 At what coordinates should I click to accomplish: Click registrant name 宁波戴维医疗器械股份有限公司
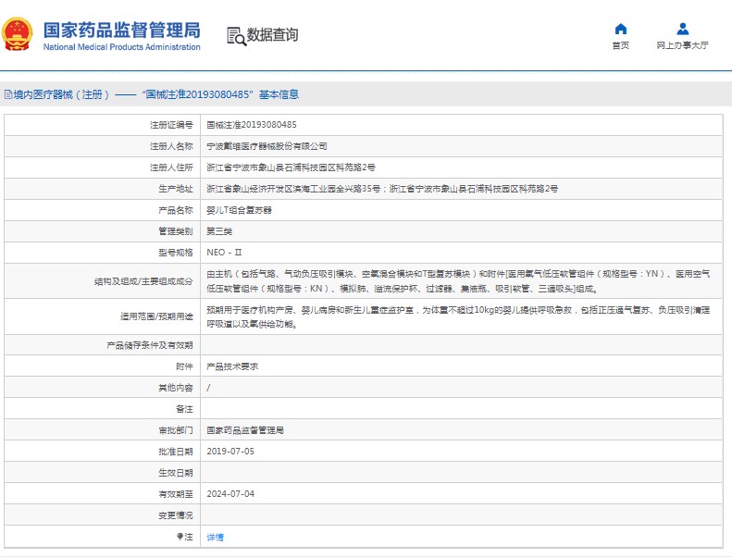click(x=267, y=146)
